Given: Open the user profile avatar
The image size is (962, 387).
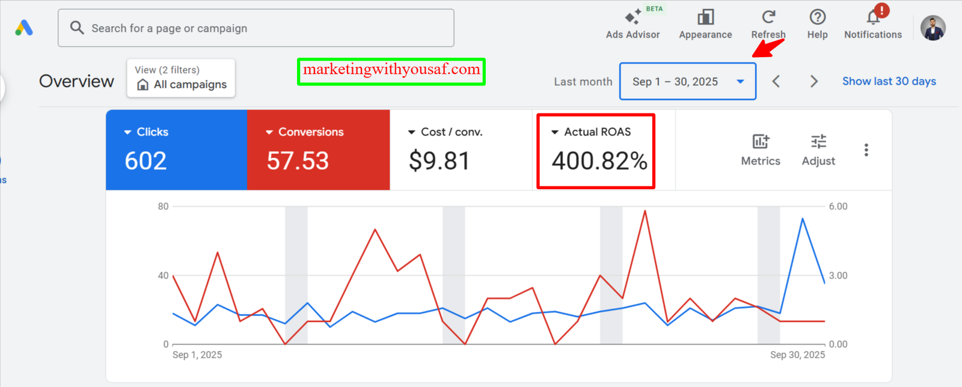Looking at the screenshot, I should coord(933,28).
